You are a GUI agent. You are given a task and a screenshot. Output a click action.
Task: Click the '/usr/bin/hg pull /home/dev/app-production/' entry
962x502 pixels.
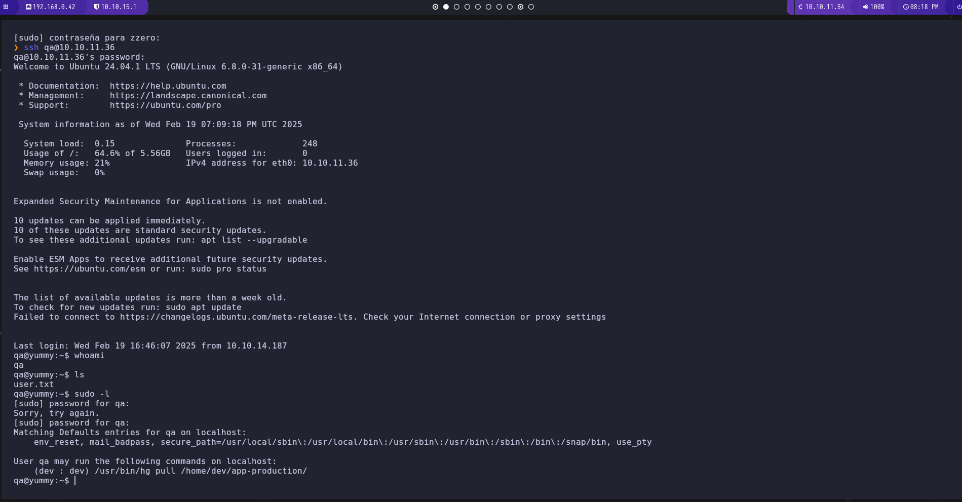(201, 471)
